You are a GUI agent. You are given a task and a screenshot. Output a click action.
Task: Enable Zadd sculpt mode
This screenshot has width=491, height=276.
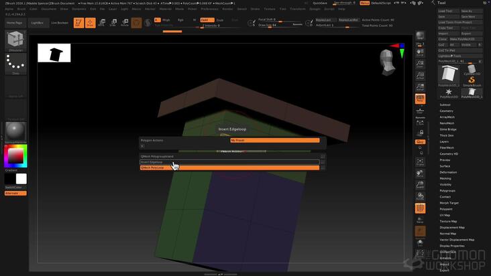click(x=207, y=20)
